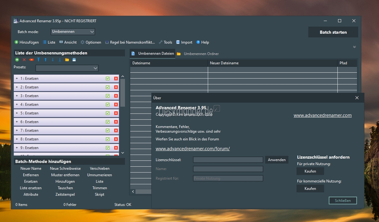Toggle green checkbox of method 9 : Ersetzen
Image resolution: width=379 pixels, height=222 pixels.
[108, 148]
